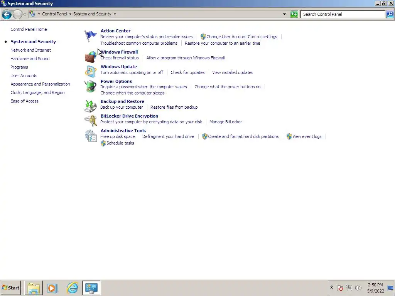Image resolution: width=395 pixels, height=296 pixels.
Task: Click Restore your computer to an earlier time
Action: (222, 43)
